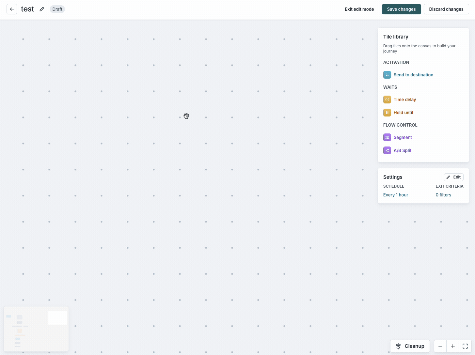Click the journey title test

pos(27,9)
